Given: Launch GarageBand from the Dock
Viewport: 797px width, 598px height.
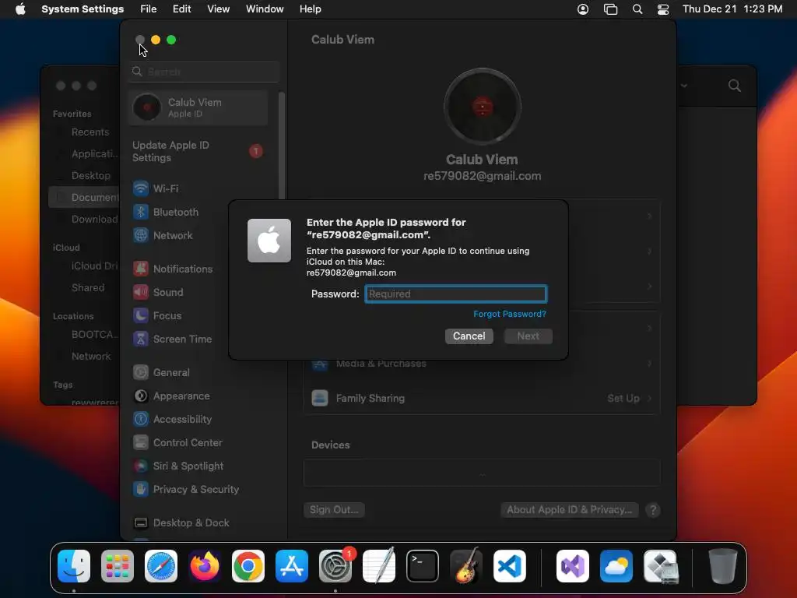Looking at the screenshot, I should 466,566.
